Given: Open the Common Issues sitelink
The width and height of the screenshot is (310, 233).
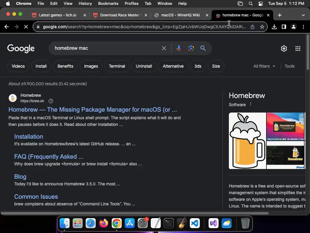Looking at the screenshot, I should point(36,197).
